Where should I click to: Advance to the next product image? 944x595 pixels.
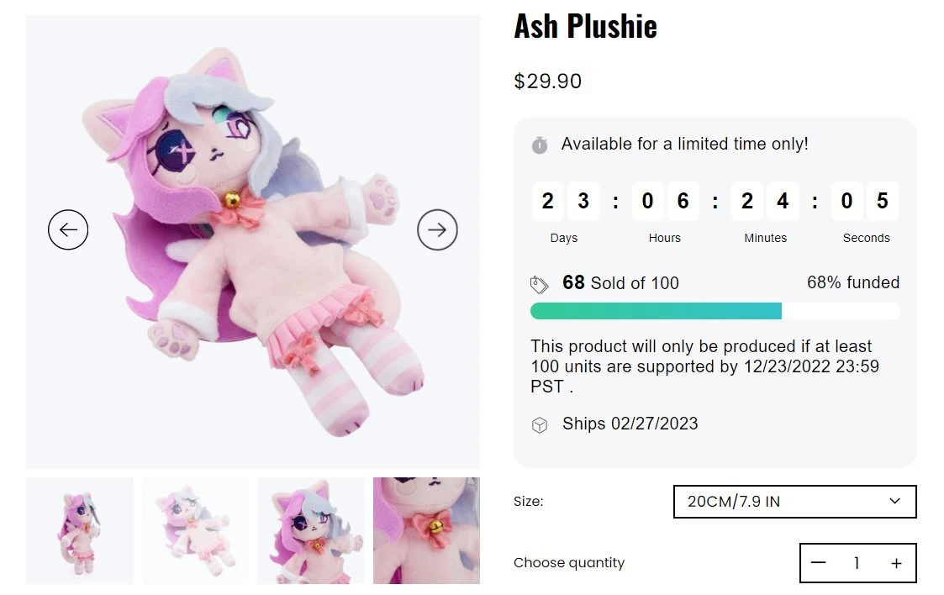coord(437,229)
